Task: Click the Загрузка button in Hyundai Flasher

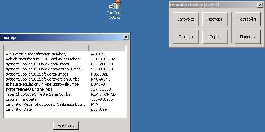Action: (186, 19)
